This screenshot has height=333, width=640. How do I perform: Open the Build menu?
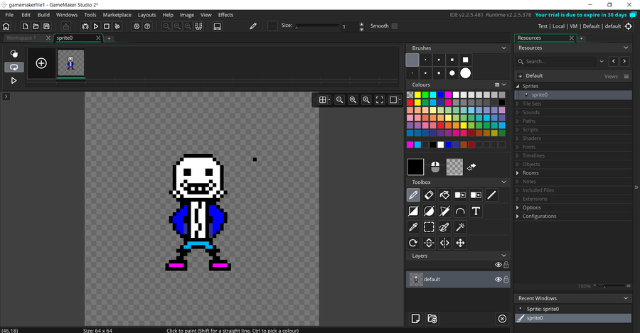point(43,15)
